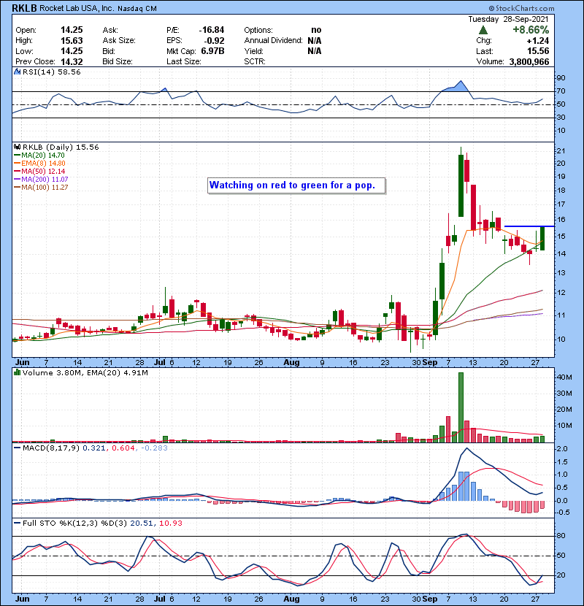The height and width of the screenshot is (606, 584).
Task: Click the Chg value +1.24
Action: pos(538,41)
